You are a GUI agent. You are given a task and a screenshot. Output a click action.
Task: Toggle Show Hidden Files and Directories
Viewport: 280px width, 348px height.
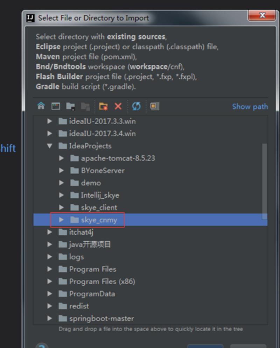(x=155, y=106)
